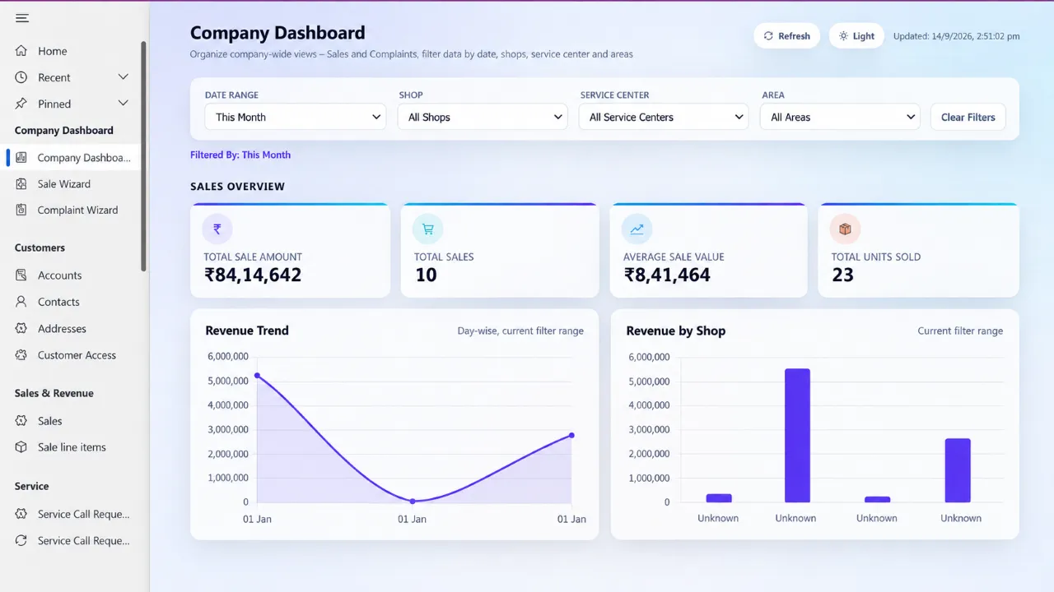Click the Total Sales card showing 10

(500, 251)
